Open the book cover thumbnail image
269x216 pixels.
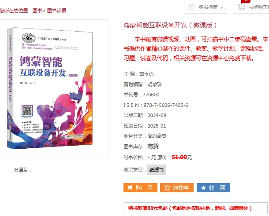point(50,88)
